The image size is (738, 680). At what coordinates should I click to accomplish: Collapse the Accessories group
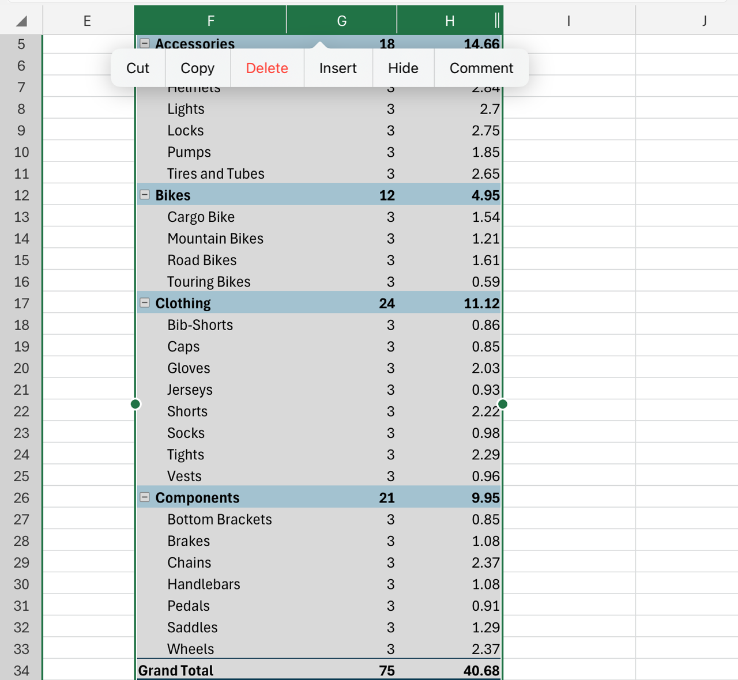(145, 43)
